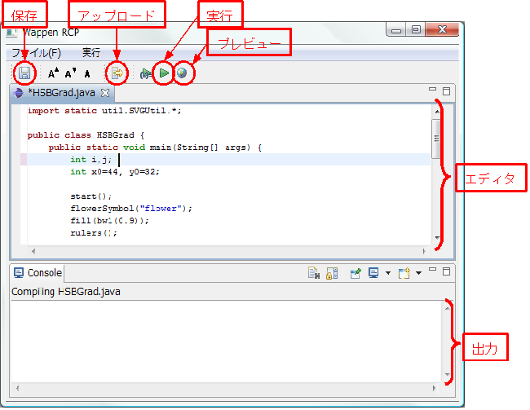Reset editor font size to default
The image size is (530, 410).
click(87, 73)
